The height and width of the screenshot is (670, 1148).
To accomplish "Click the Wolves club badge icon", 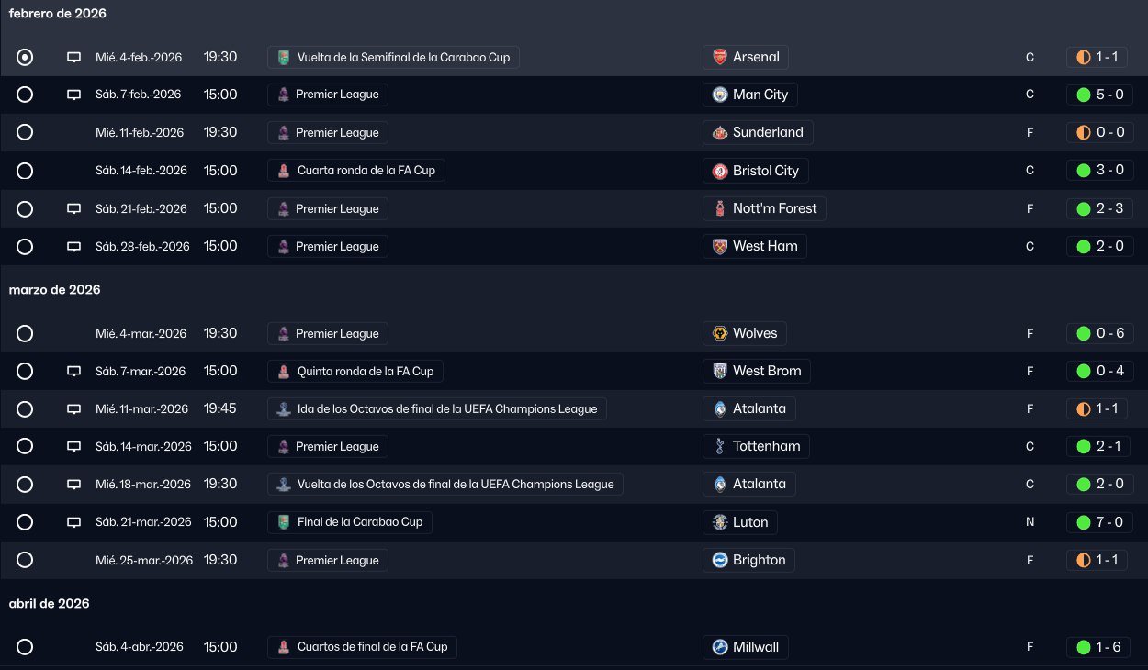I will (x=720, y=333).
